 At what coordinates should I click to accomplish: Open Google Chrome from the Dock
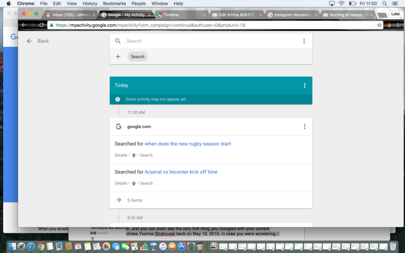pyautogui.click(x=40, y=246)
